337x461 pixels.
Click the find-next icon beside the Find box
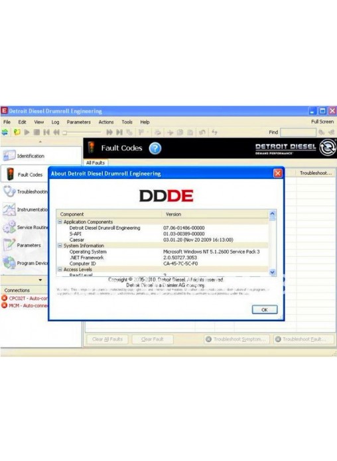tap(322, 132)
